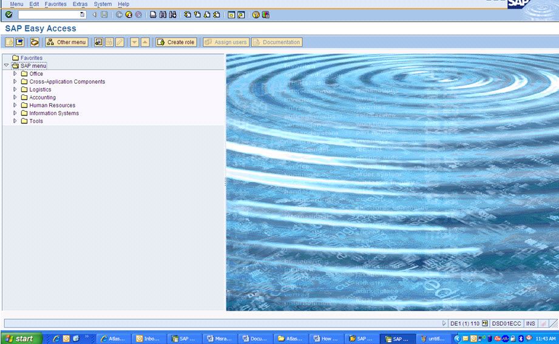The height and width of the screenshot is (344, 559).
Task: Click the Create New Session icon
Action: [x=231, y=15]
